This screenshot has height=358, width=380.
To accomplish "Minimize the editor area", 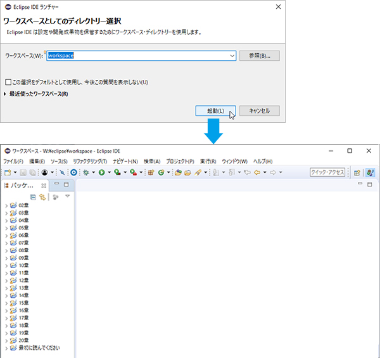I will pos(360,184).
